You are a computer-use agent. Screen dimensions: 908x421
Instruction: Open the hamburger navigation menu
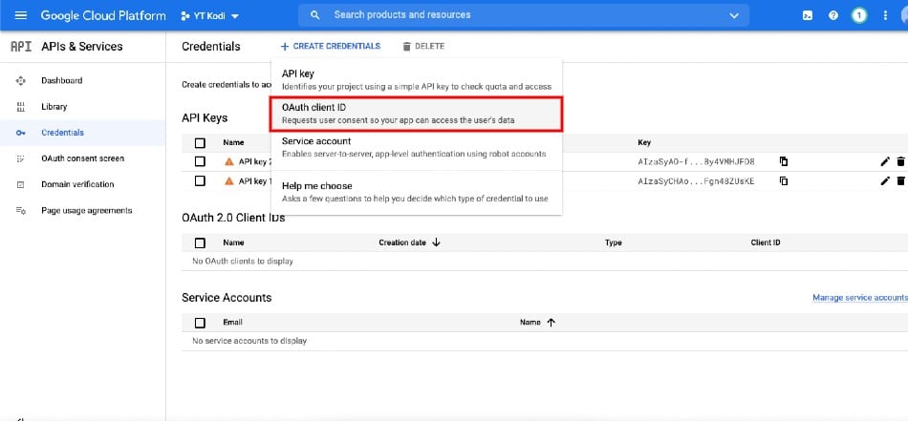(21, 15)
